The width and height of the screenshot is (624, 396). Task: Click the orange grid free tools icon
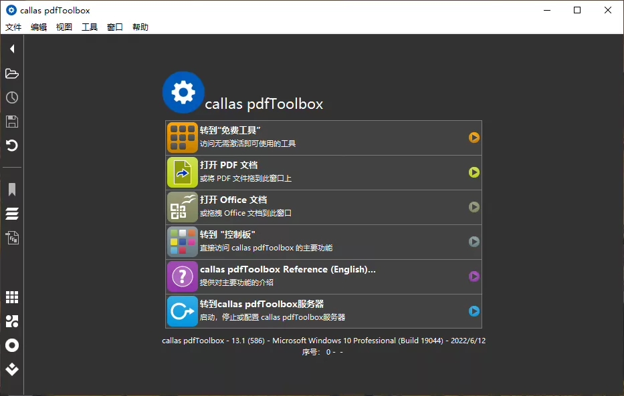point(183,138)
